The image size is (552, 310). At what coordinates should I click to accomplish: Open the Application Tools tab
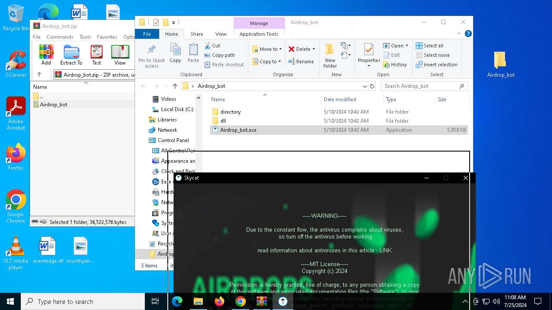tap(259, 34)
